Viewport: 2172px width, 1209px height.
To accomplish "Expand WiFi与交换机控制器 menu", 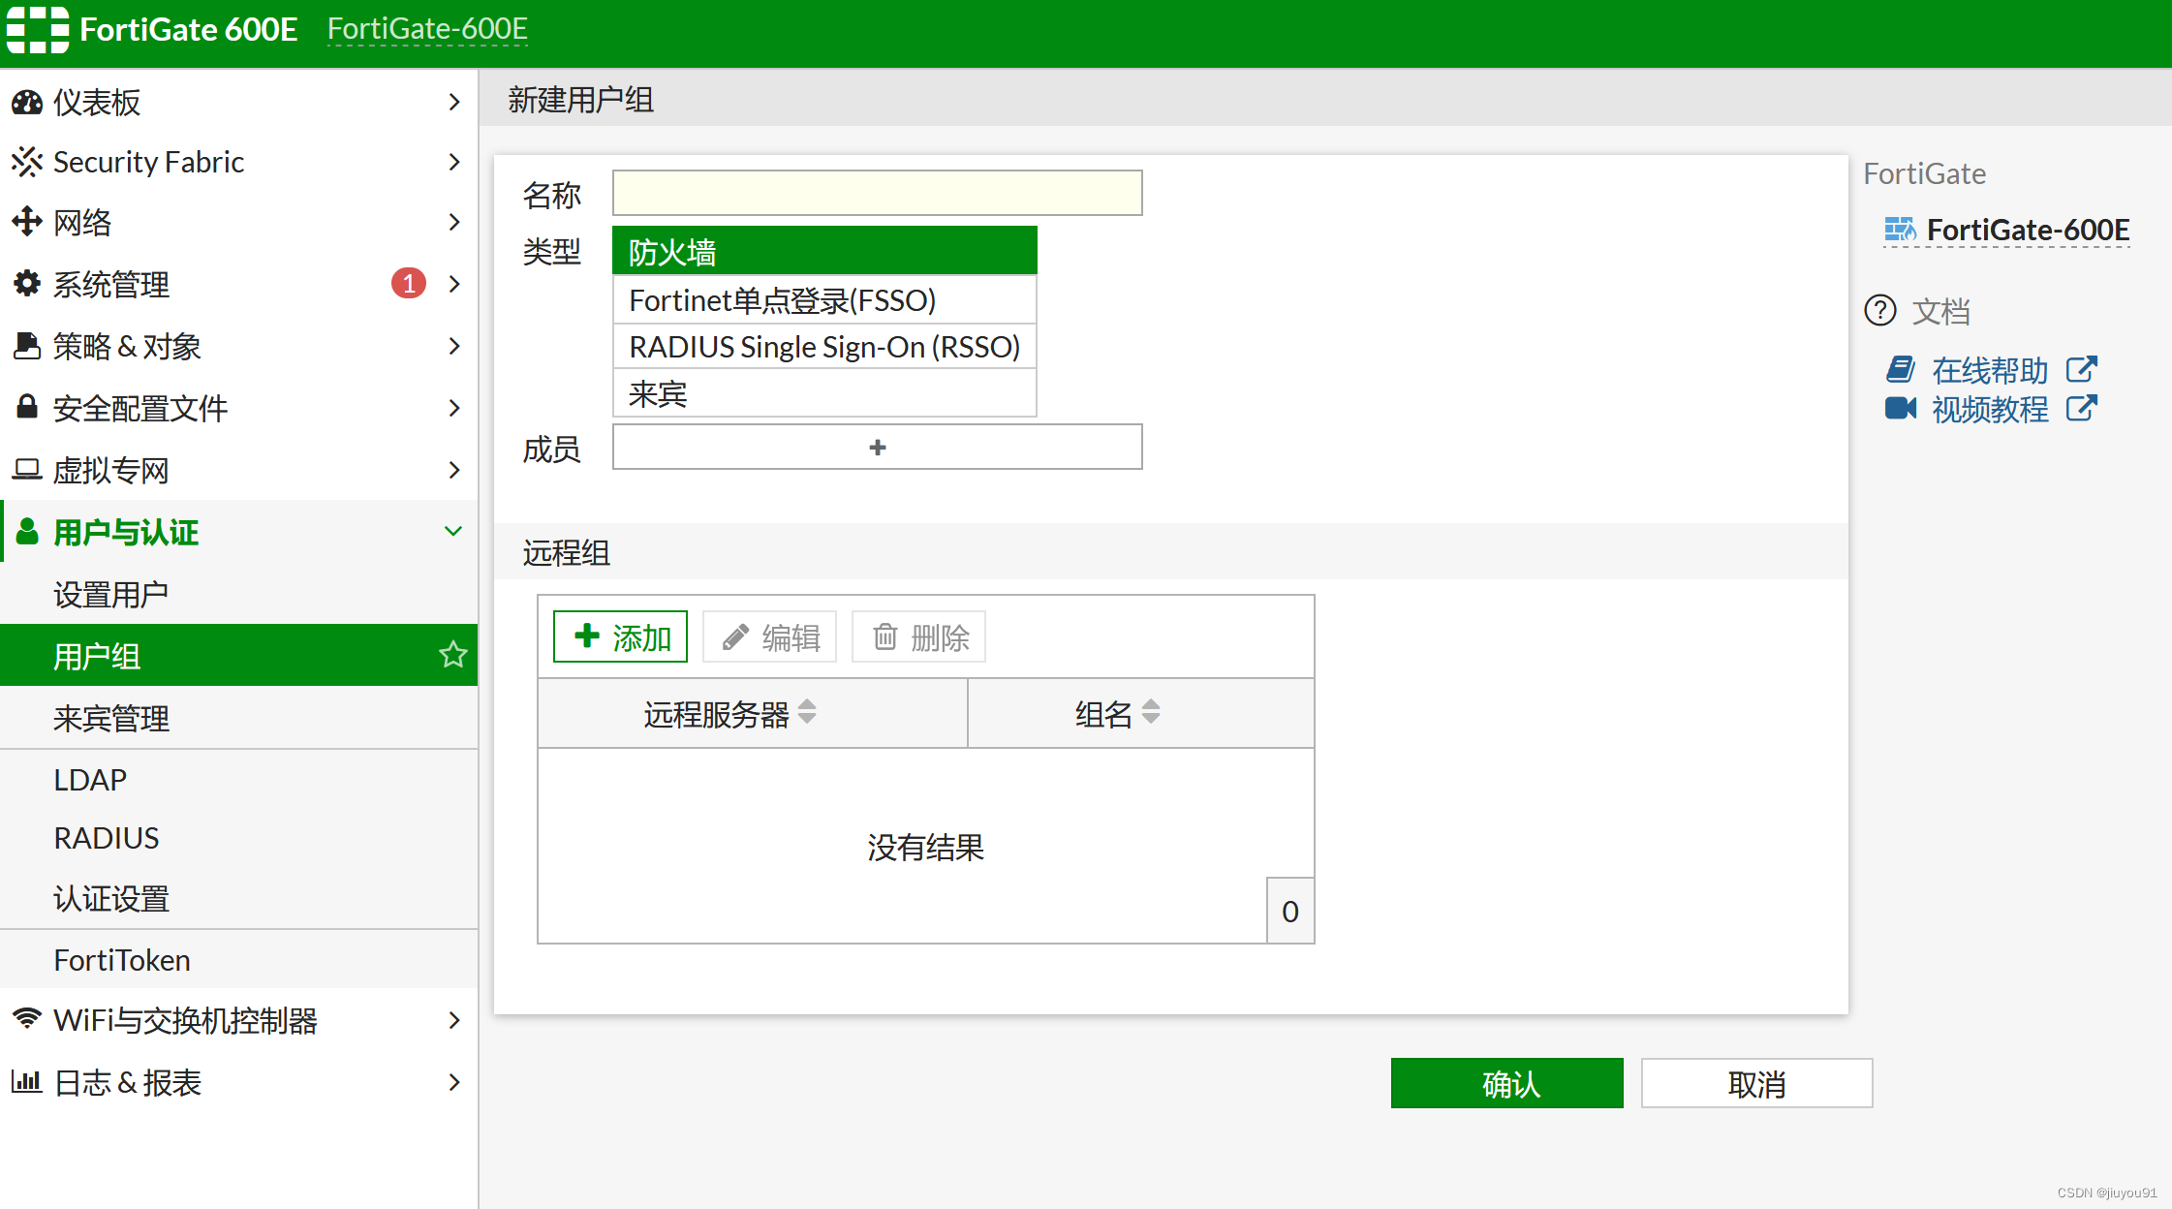I will click(453, 1020).
